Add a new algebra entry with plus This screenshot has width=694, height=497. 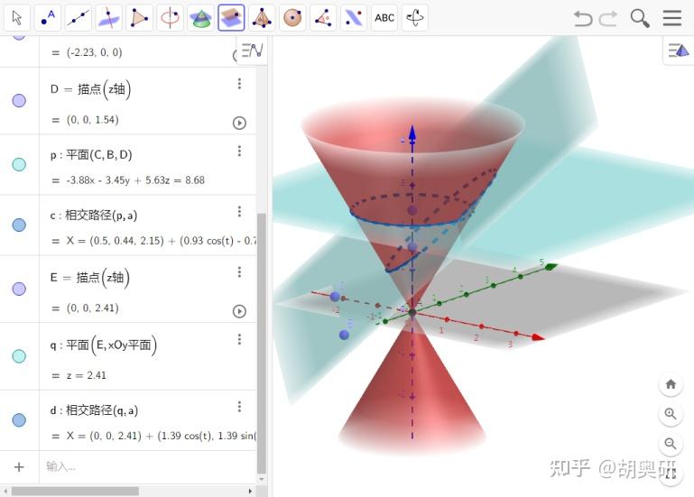[x=19, y=467]
